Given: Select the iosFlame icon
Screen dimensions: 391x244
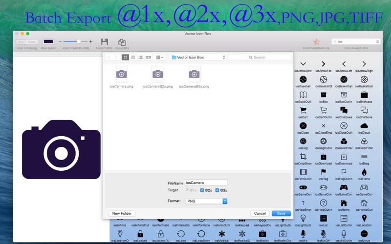Looking at the screenshot, I should 364,172.
